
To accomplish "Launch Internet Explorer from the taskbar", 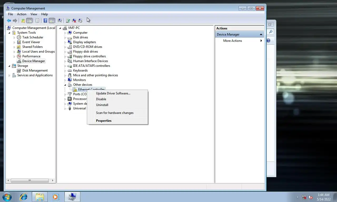I will [x=24, y=197].
